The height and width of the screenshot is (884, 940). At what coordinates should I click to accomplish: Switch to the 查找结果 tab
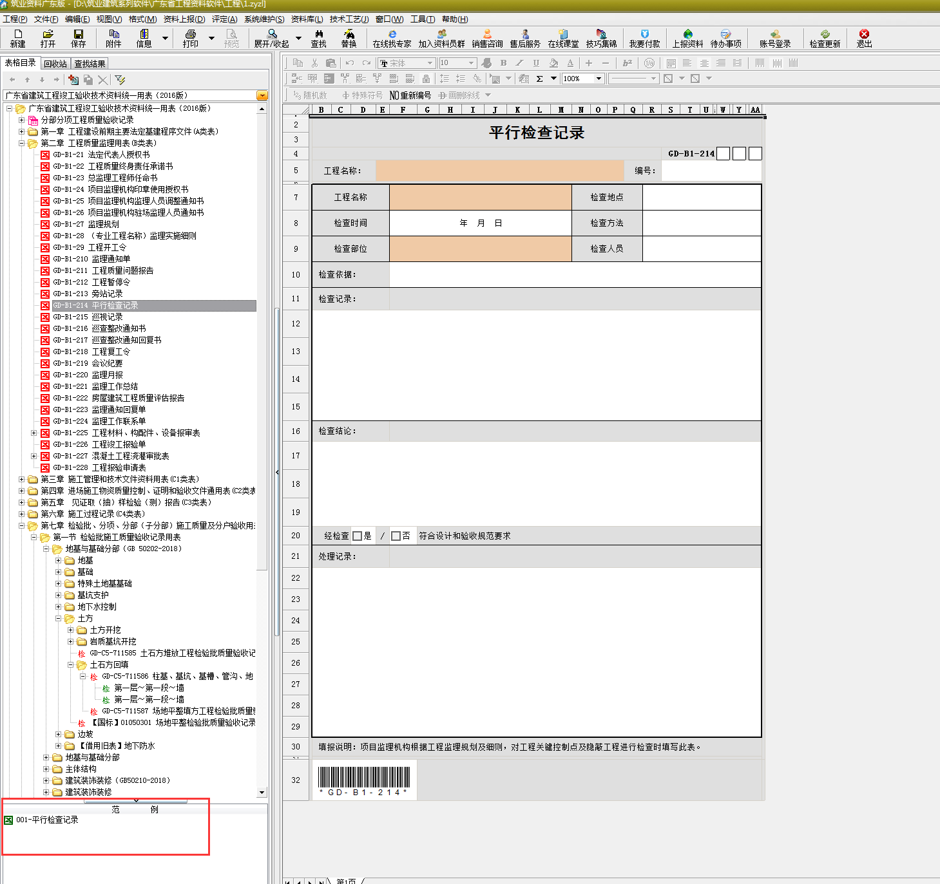[x=90, y=64]
